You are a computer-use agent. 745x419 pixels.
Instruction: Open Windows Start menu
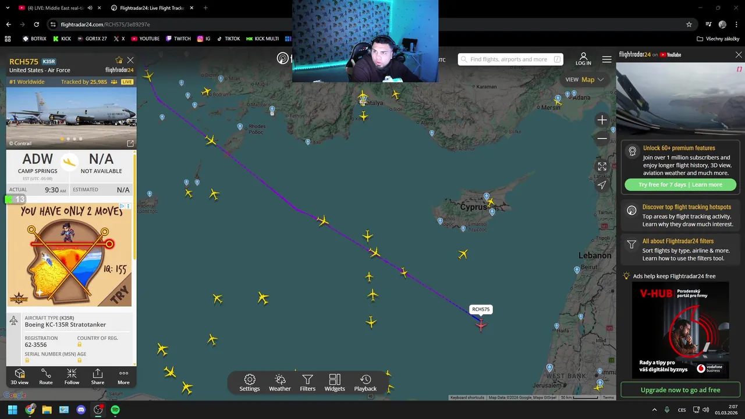click(12, 410)
